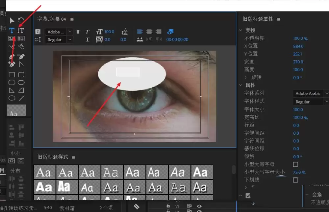This screenshot has width=329, height=212.
Task: Open the 旧版标题属性 panel menu
Action: 279,19
